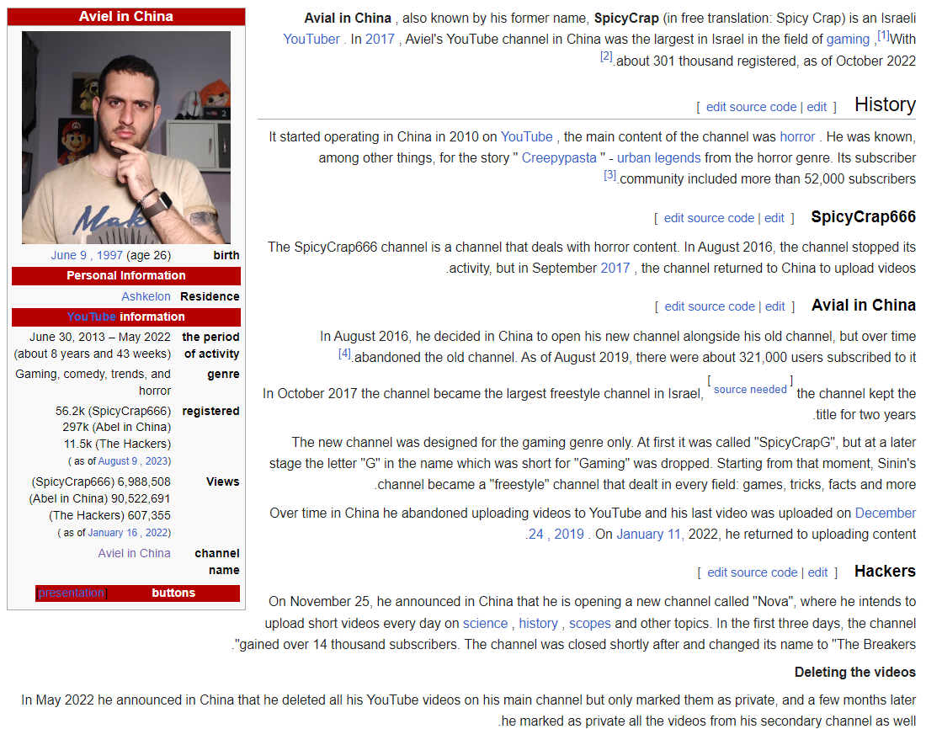Viewport: 942px width, 729px height.
Task: Visit the urban legends link
Action: [x=658, y=158]
